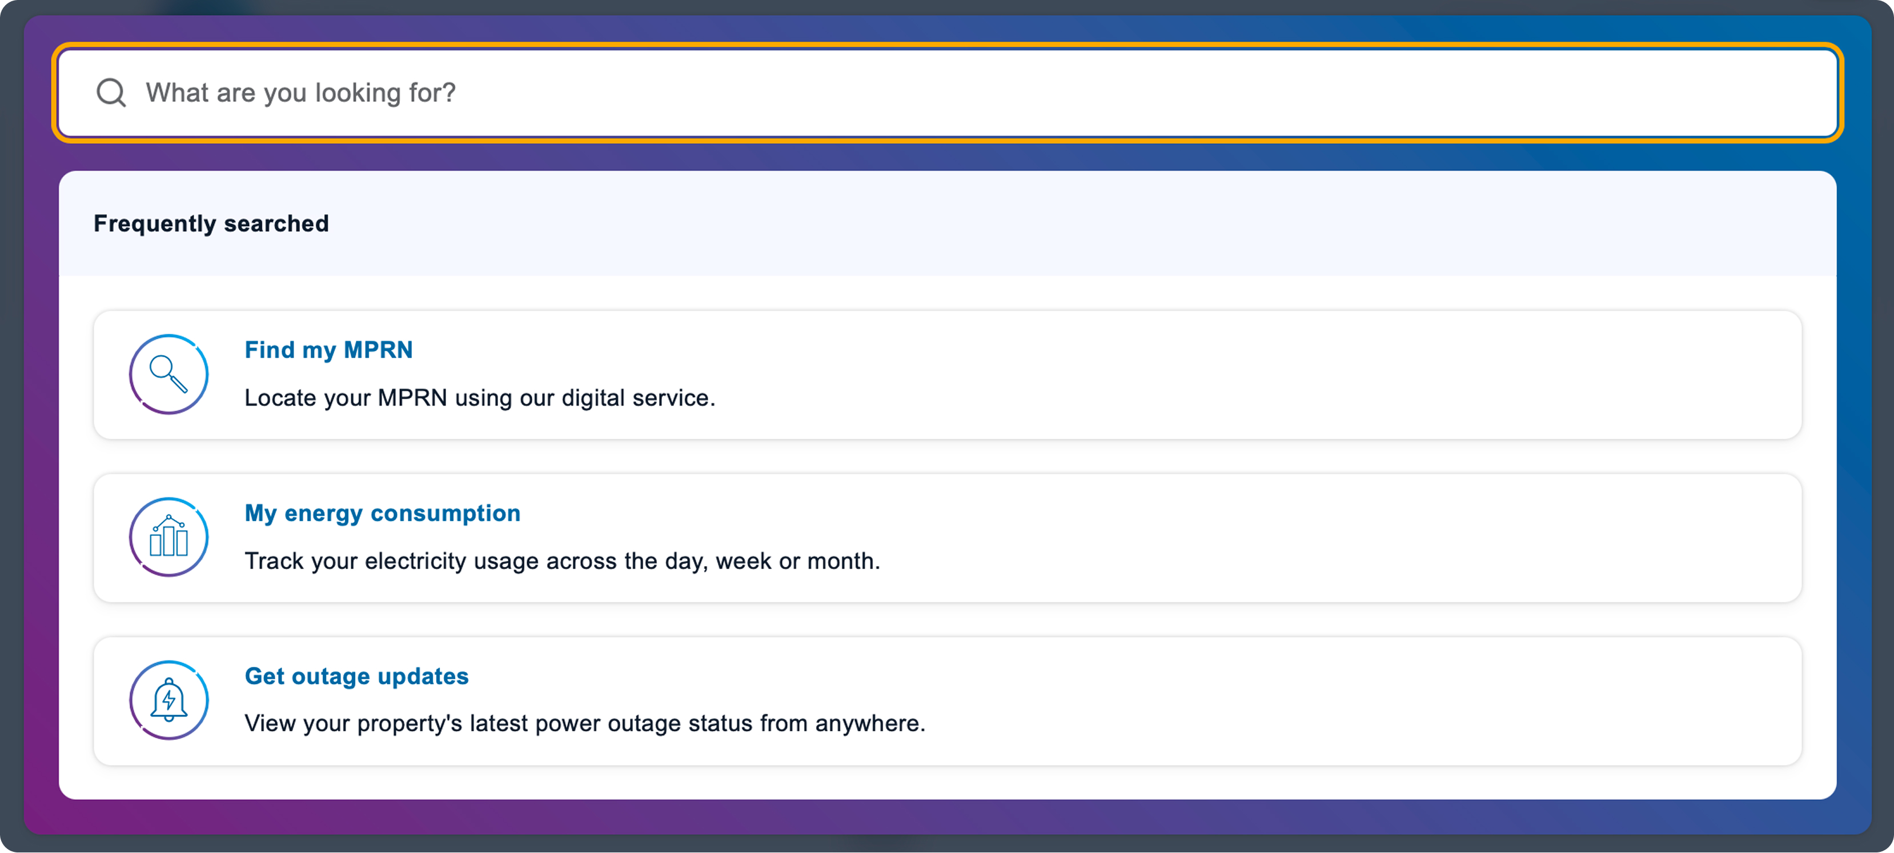Click the outage bell icon
The image size is (1894, 853).
(169, 700)
